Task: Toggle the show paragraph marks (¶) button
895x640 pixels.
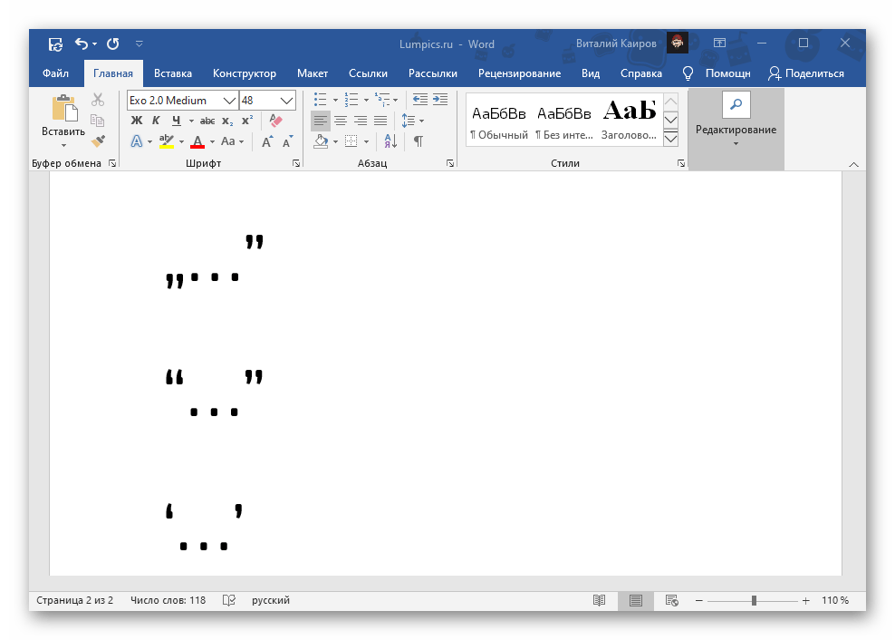Action: coord(418,141)
